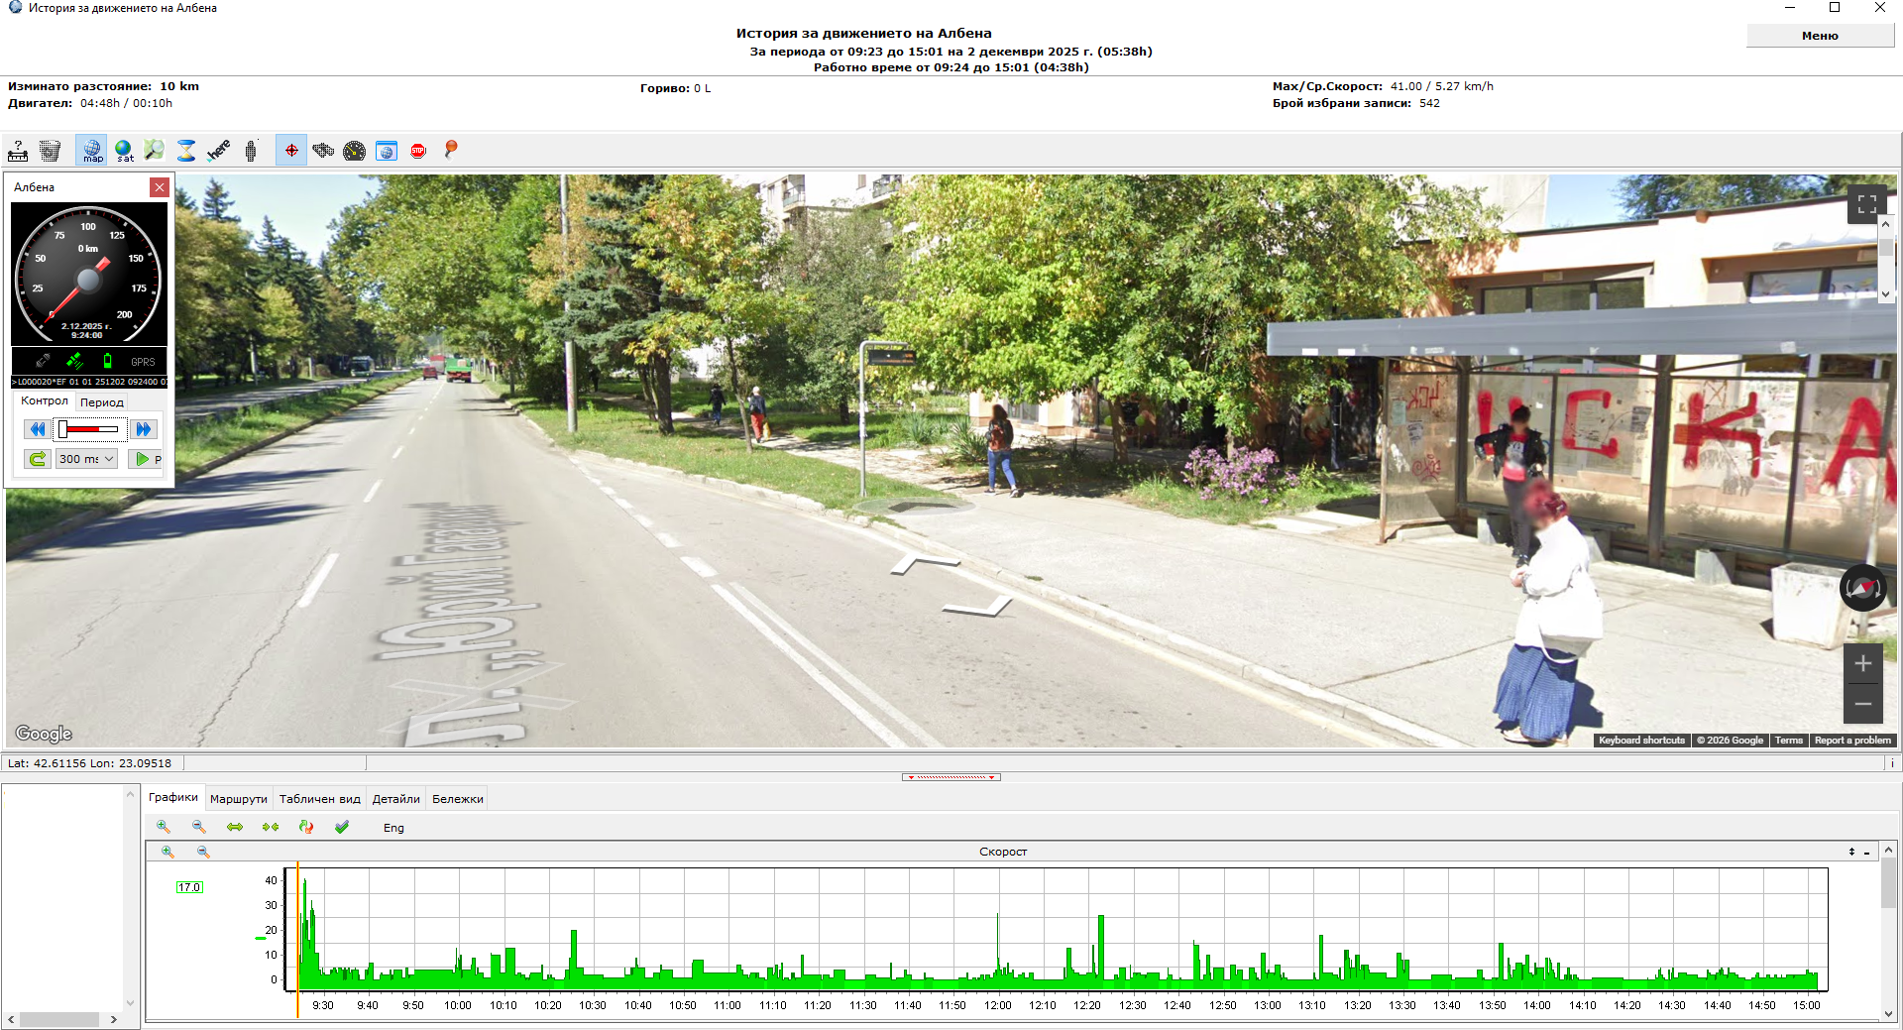Viewport: 1903px width, 1030px height.
Task: Click the orange map pin icon
Action: tap(451, 150)
